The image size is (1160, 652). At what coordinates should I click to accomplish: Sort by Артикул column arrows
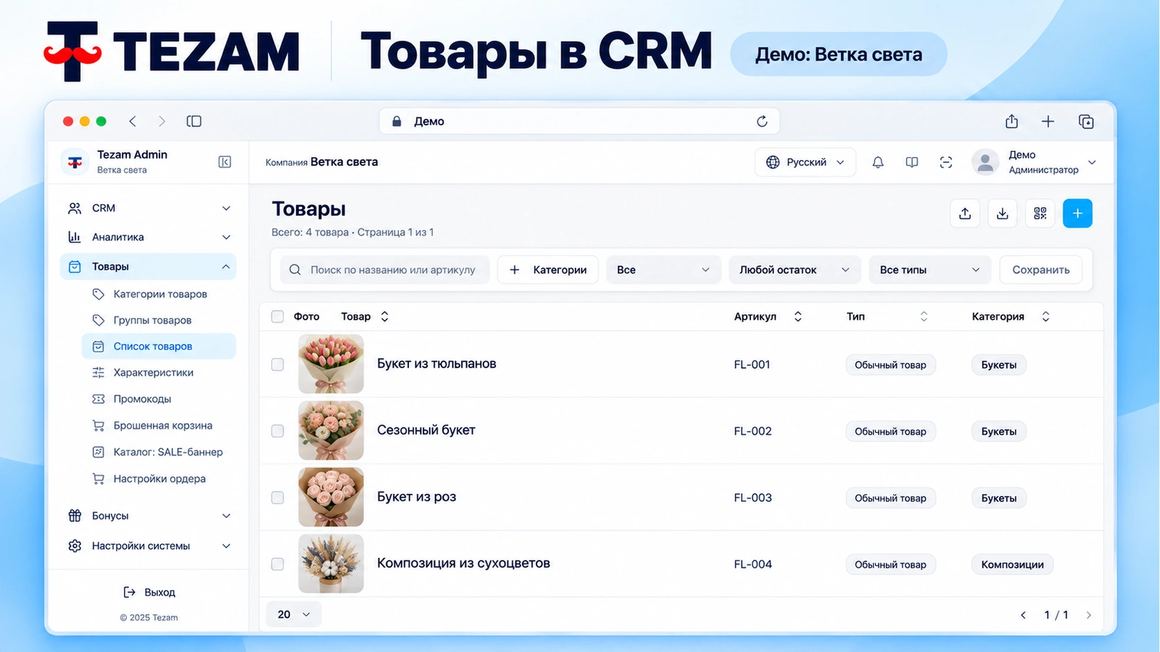click(x=797, y=317)
